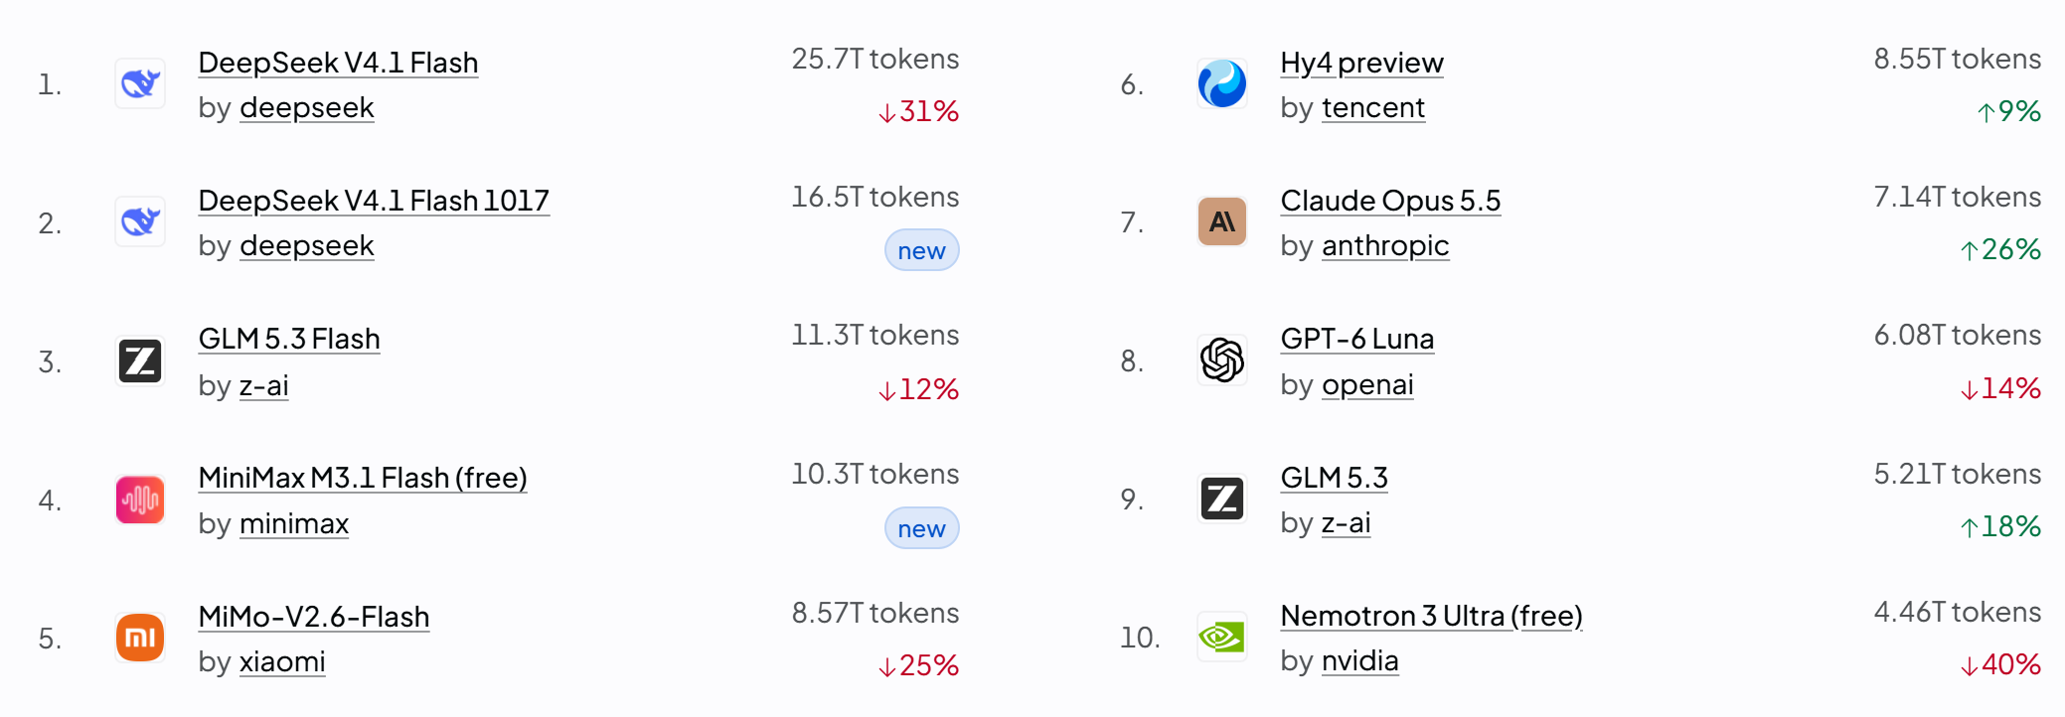
Task: Click the Anthropic logo beside Claude Opus 5.5
Action: click(1222, 221)
